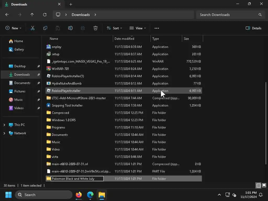Unpin Desktop from quick access
Viewport: 268px width, 201px height.
[39, 66]
